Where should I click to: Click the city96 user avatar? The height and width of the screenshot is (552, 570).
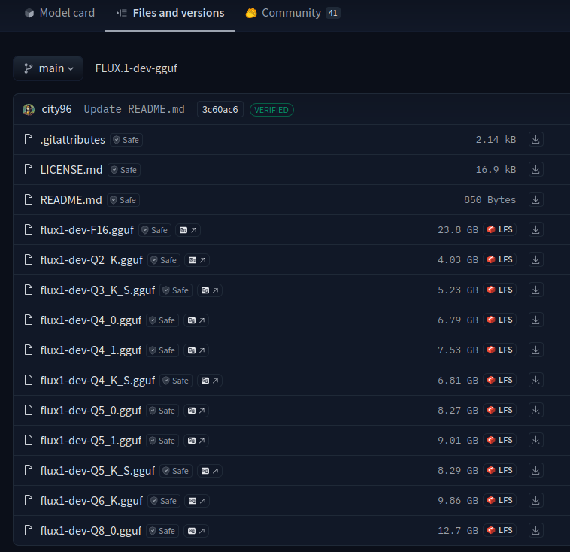(29, 110)
